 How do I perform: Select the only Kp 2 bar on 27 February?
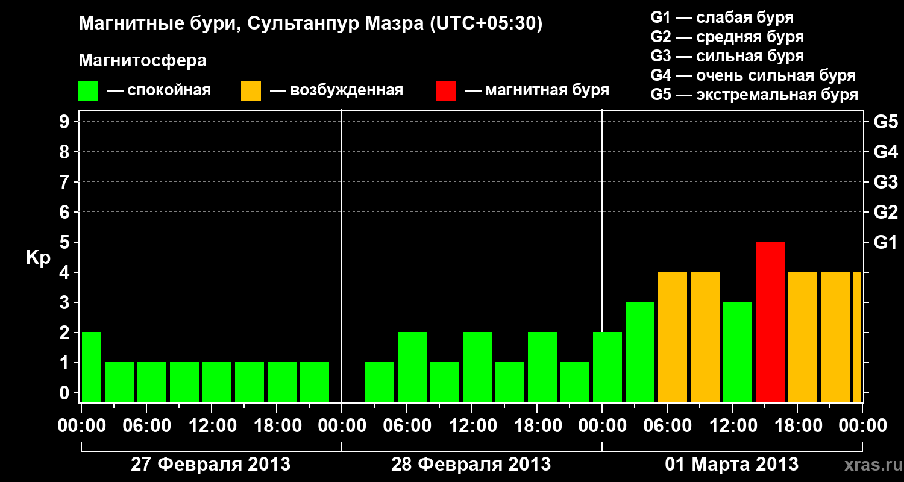91,367
